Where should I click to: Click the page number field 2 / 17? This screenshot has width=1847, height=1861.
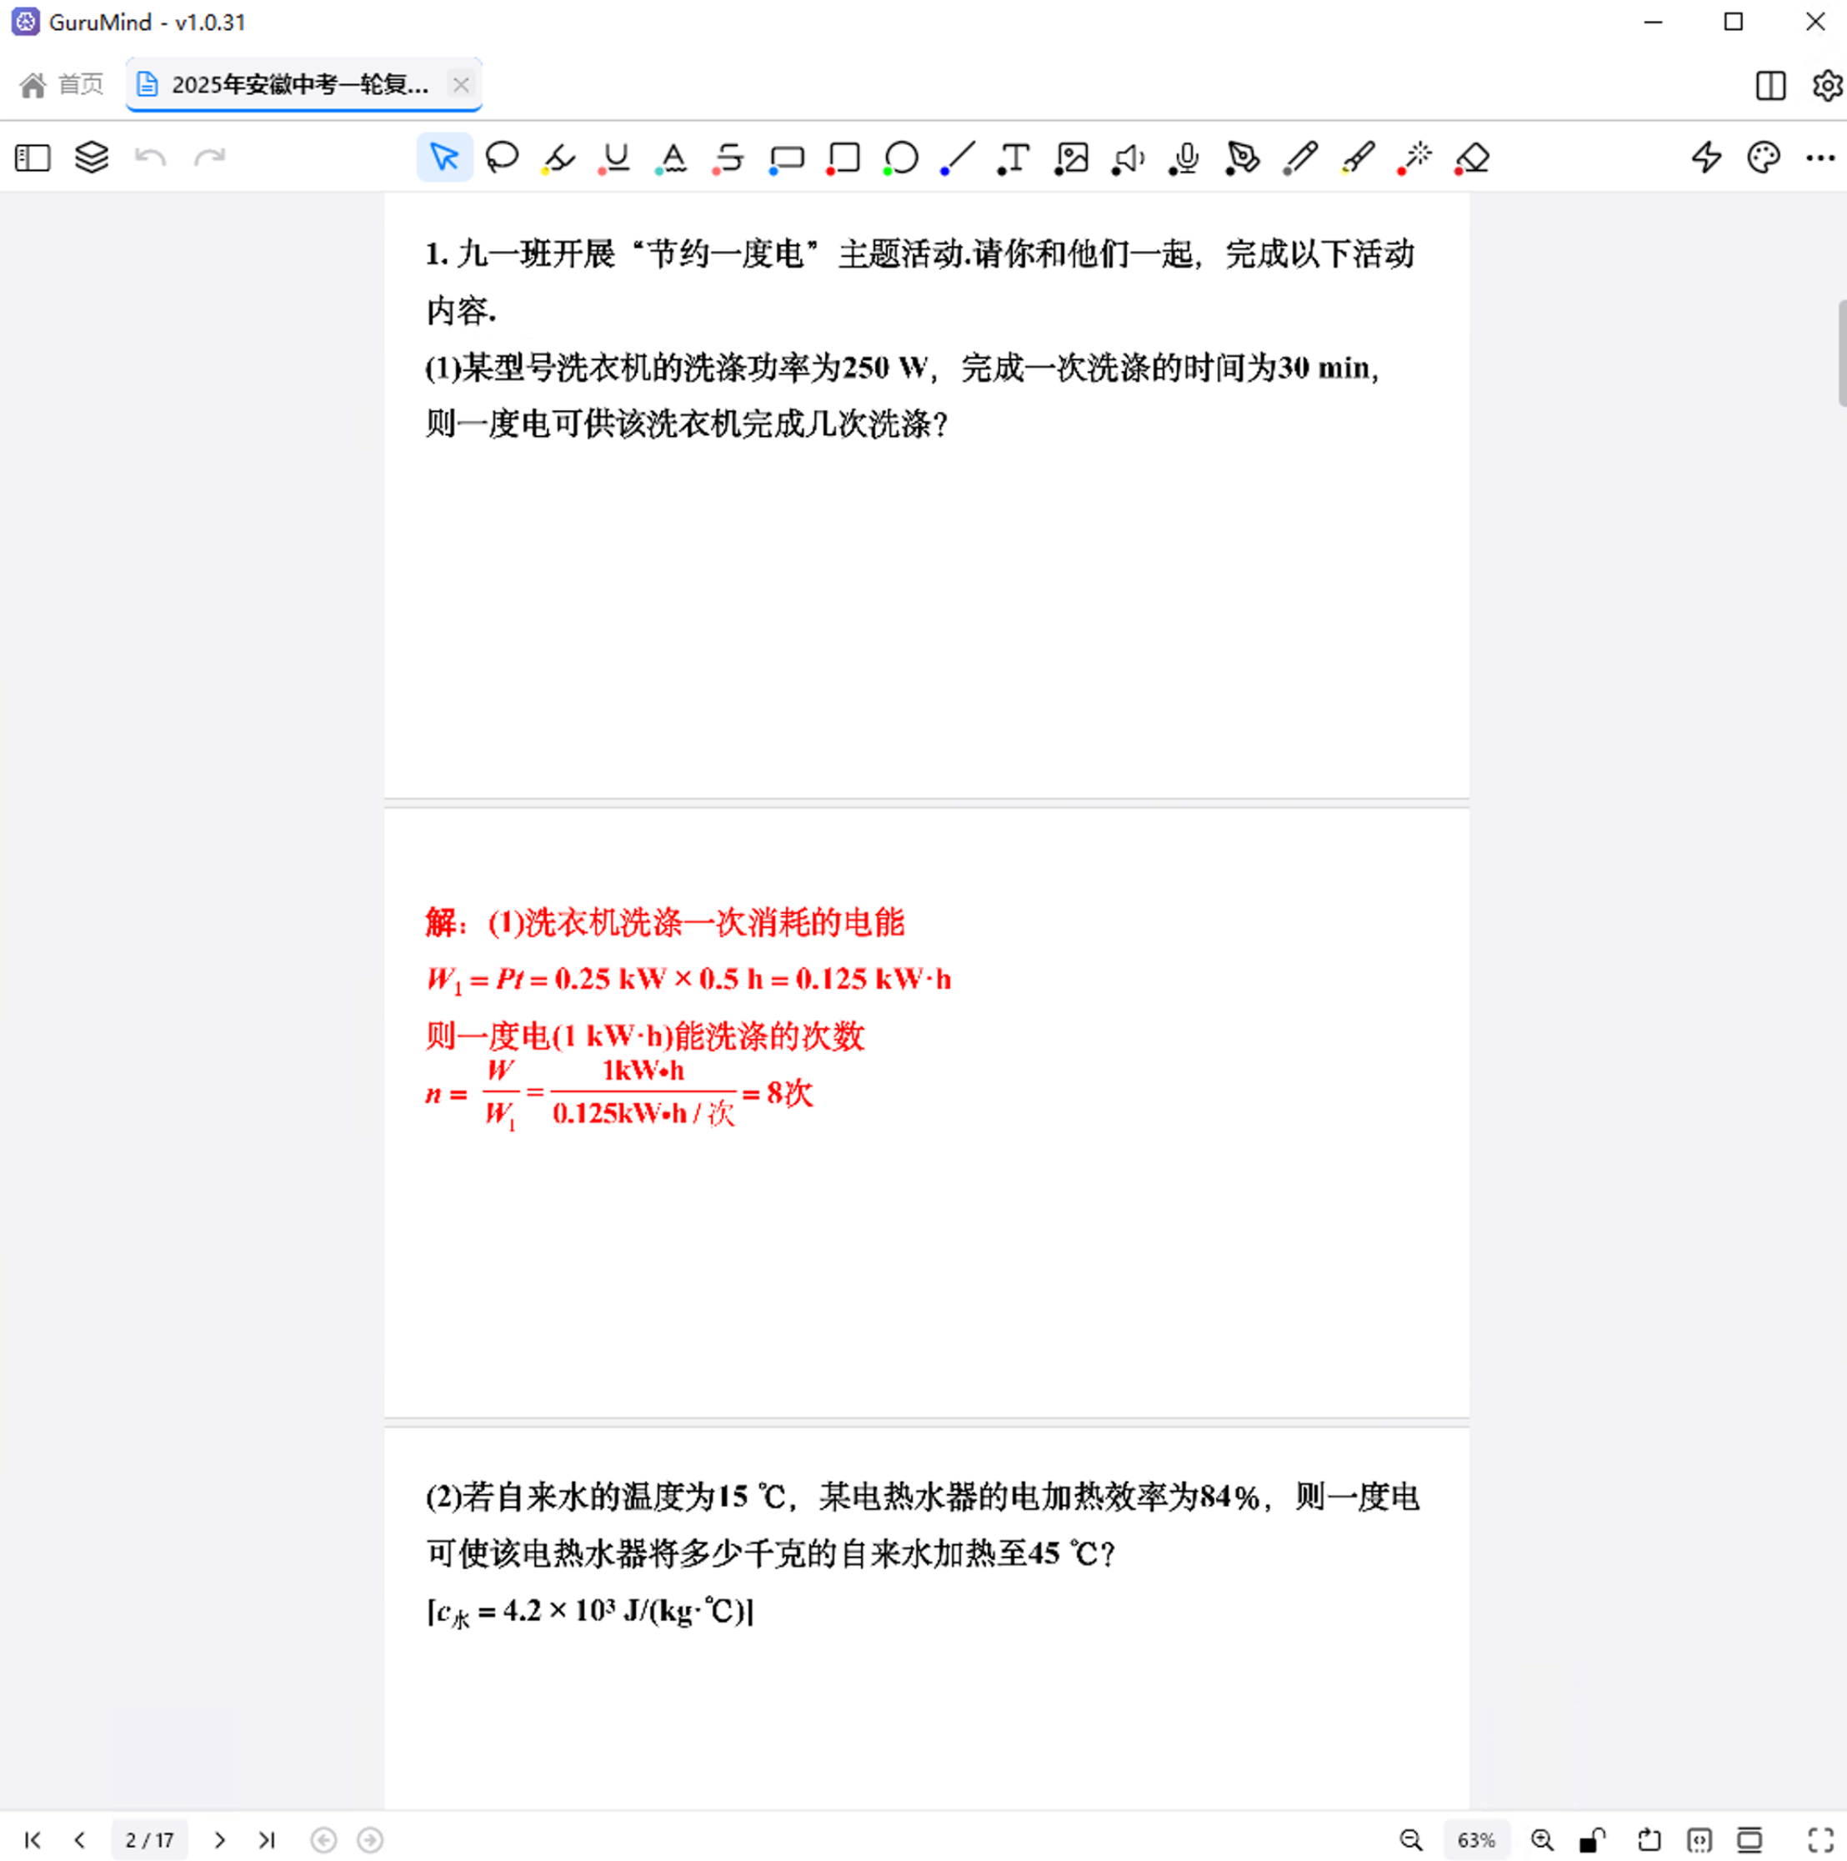click(150, 1840)
